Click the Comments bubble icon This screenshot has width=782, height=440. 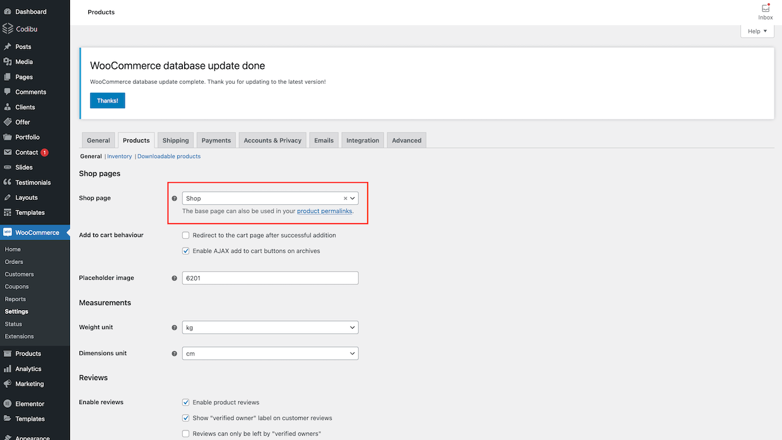8,92
